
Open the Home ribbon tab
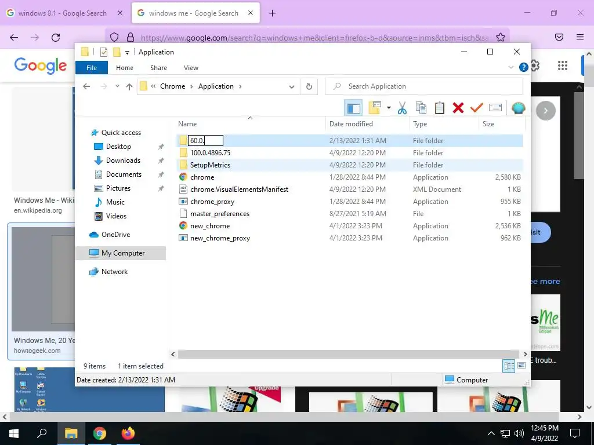tap(125, 68)
